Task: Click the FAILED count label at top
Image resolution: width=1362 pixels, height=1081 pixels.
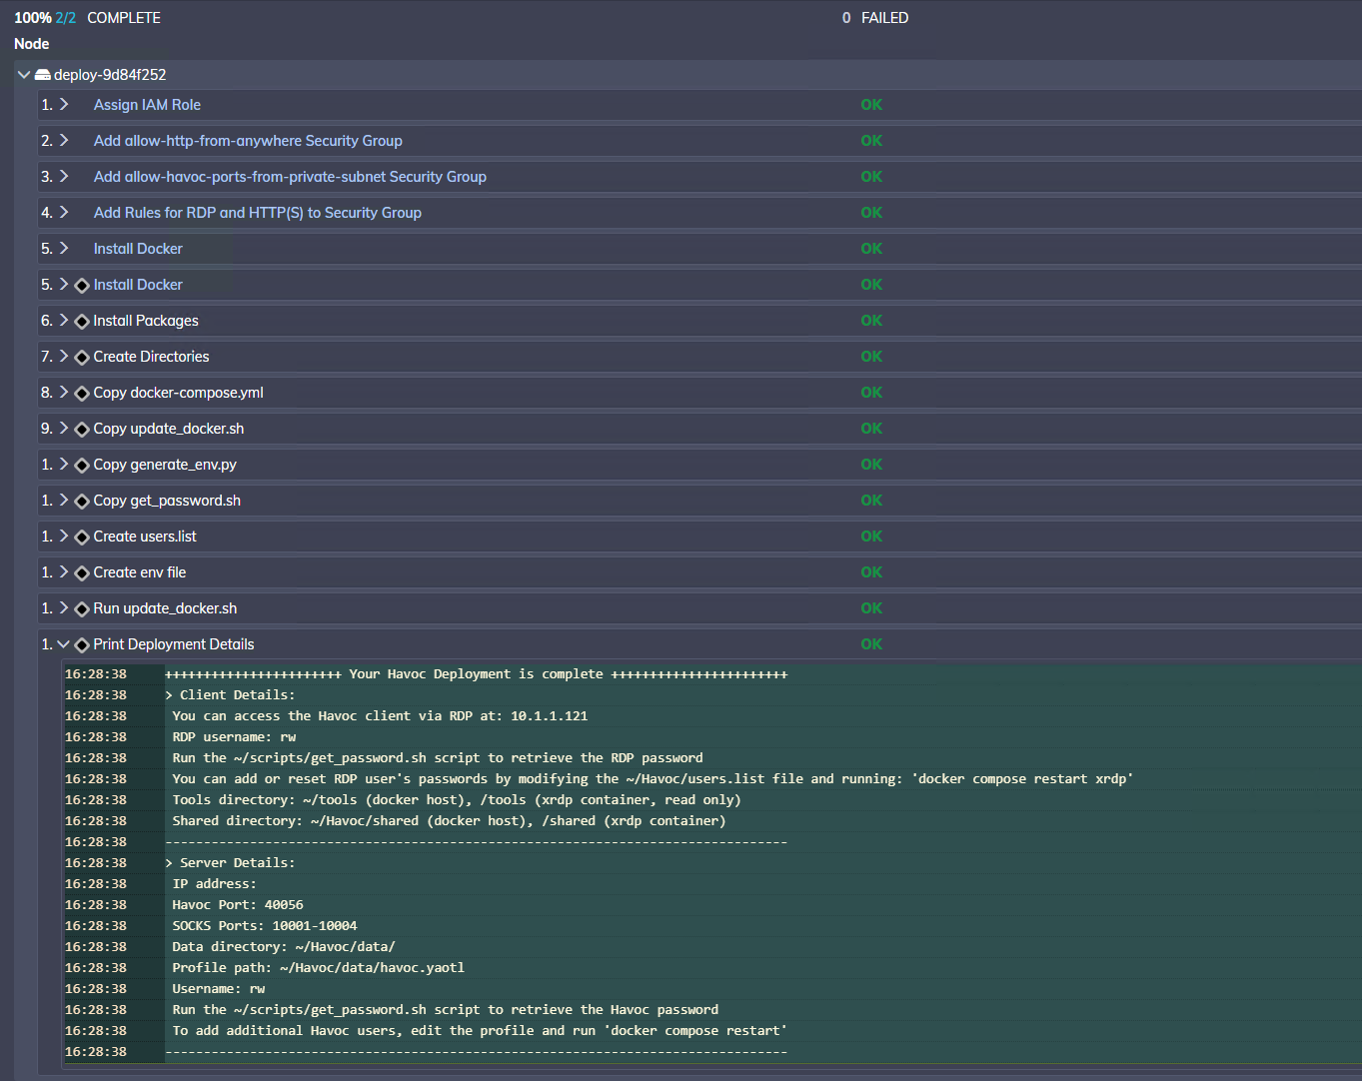Action: pyautogui.click(x=884, y=18)
